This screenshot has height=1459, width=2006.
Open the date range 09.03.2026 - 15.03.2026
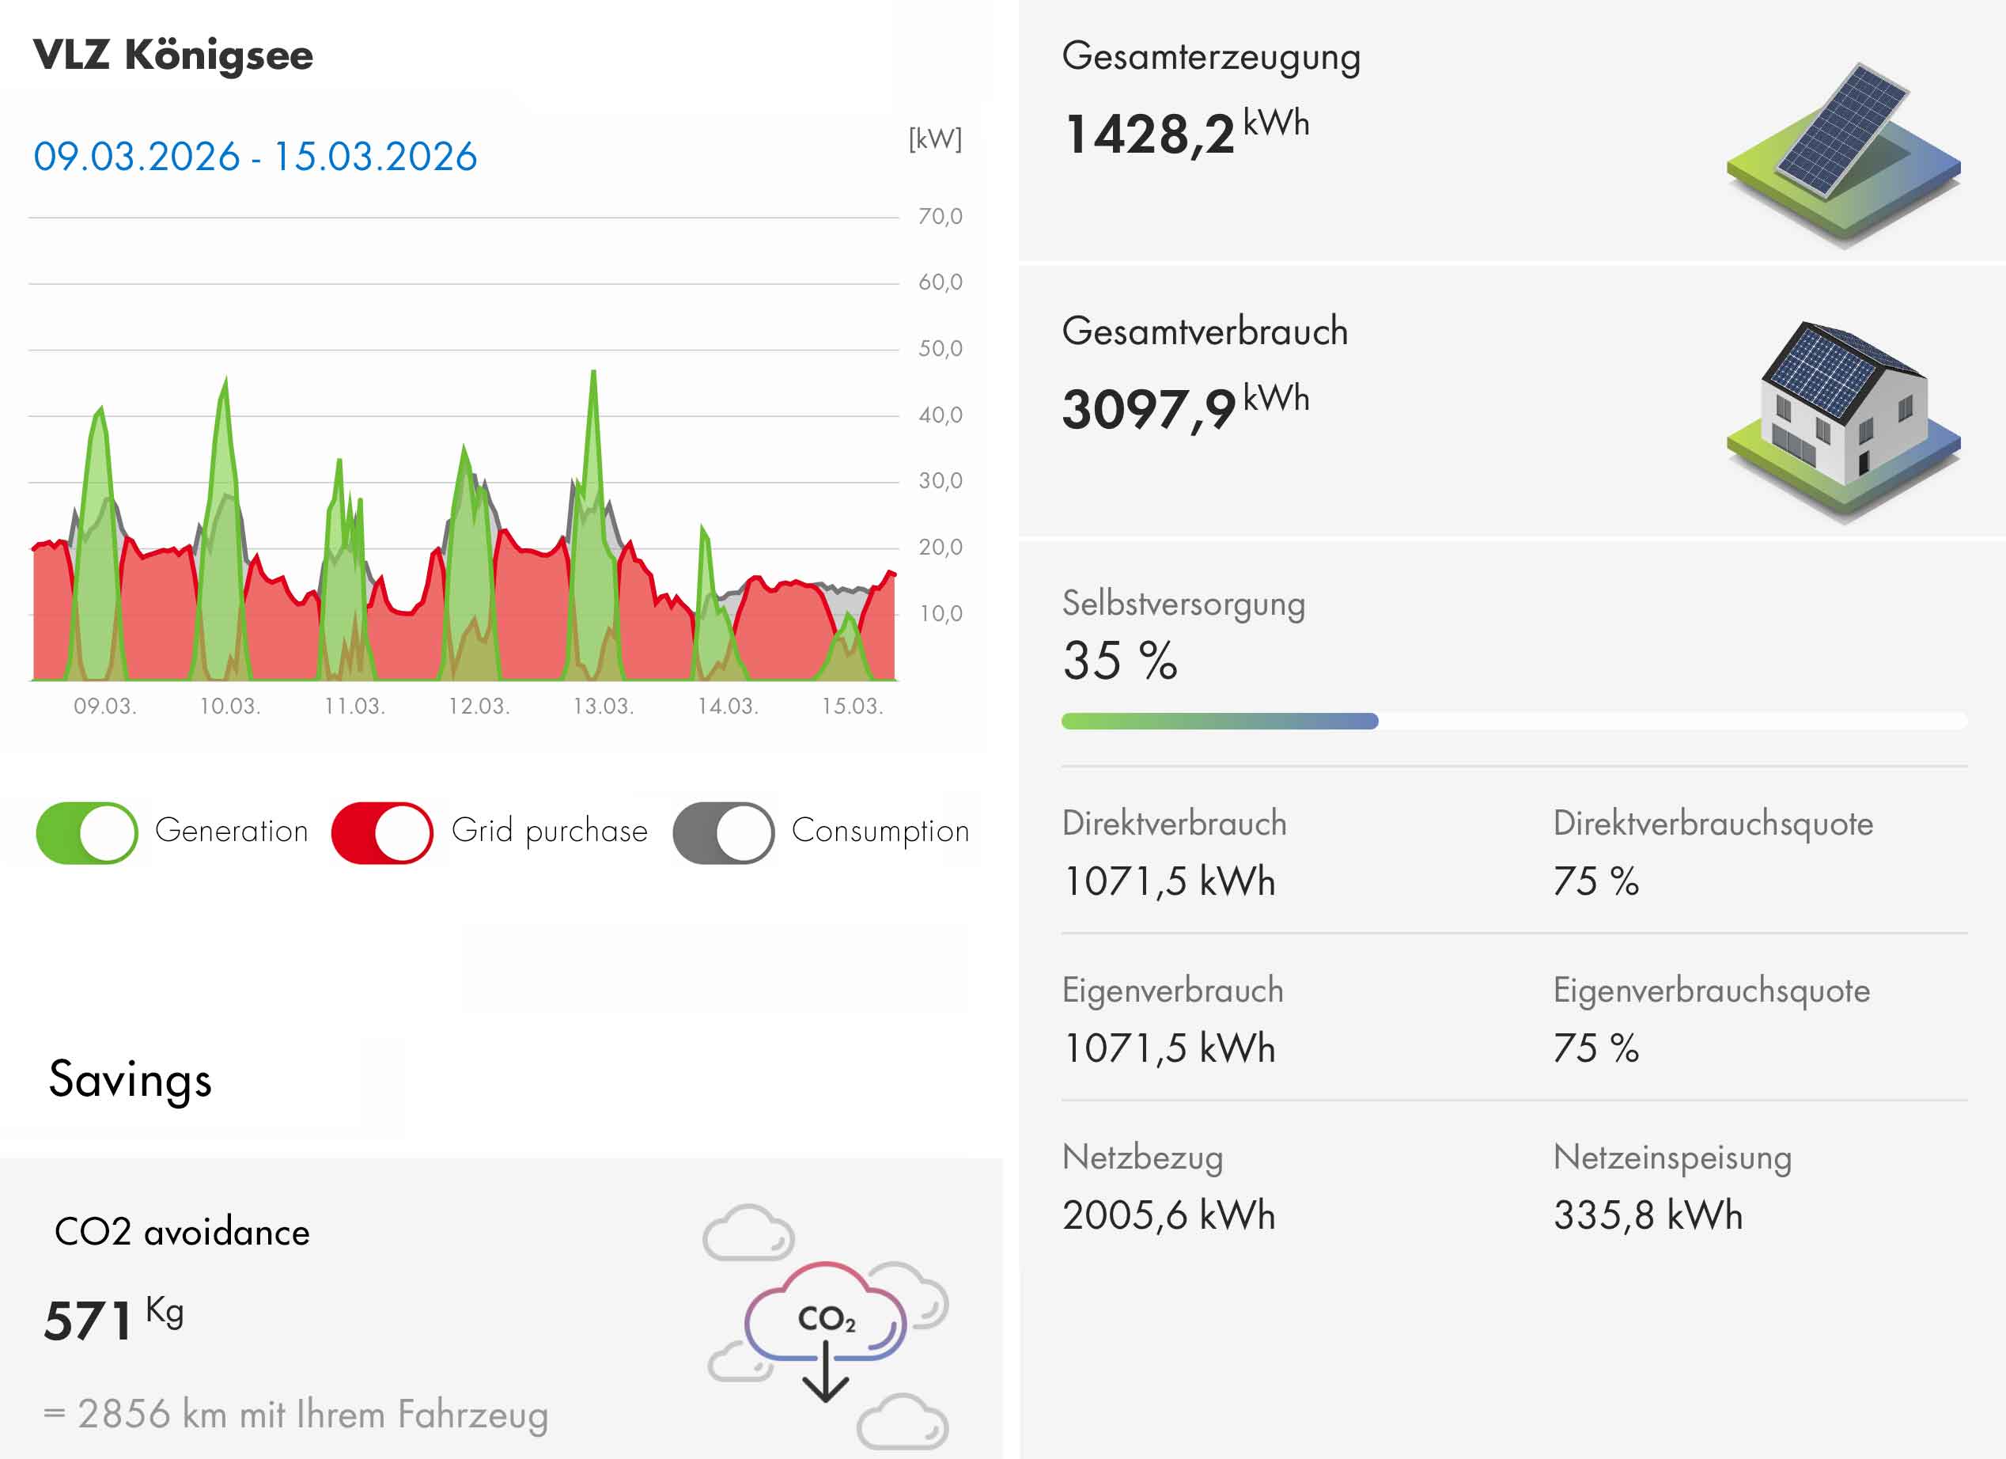click(x=255, y=157)
